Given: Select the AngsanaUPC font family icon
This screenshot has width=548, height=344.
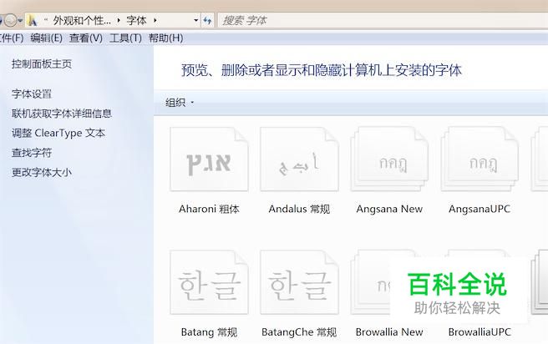Looking at the screenshot, I should pos(479,159).
